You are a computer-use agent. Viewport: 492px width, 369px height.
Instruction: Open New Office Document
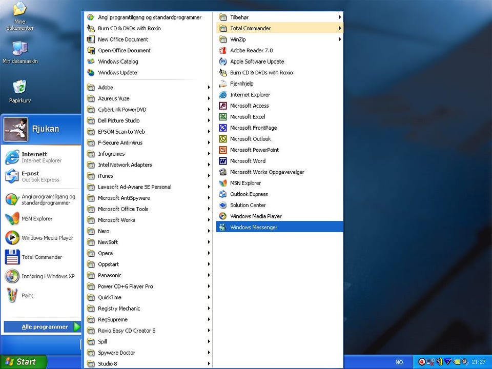[x=149, y=39]
